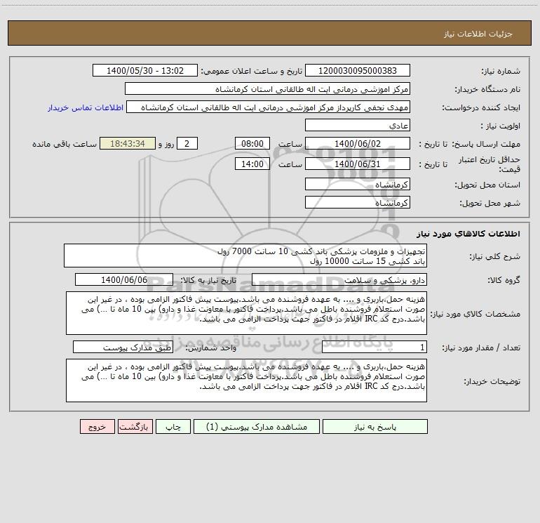Click price validity time 14:00

[252, 164]
